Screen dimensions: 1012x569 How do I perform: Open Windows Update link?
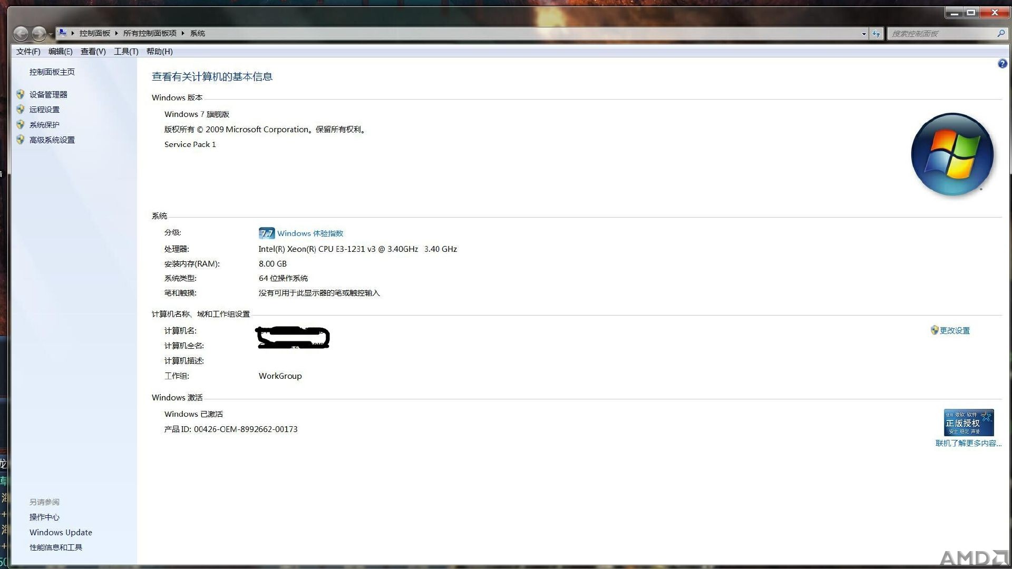click(61, 532)
